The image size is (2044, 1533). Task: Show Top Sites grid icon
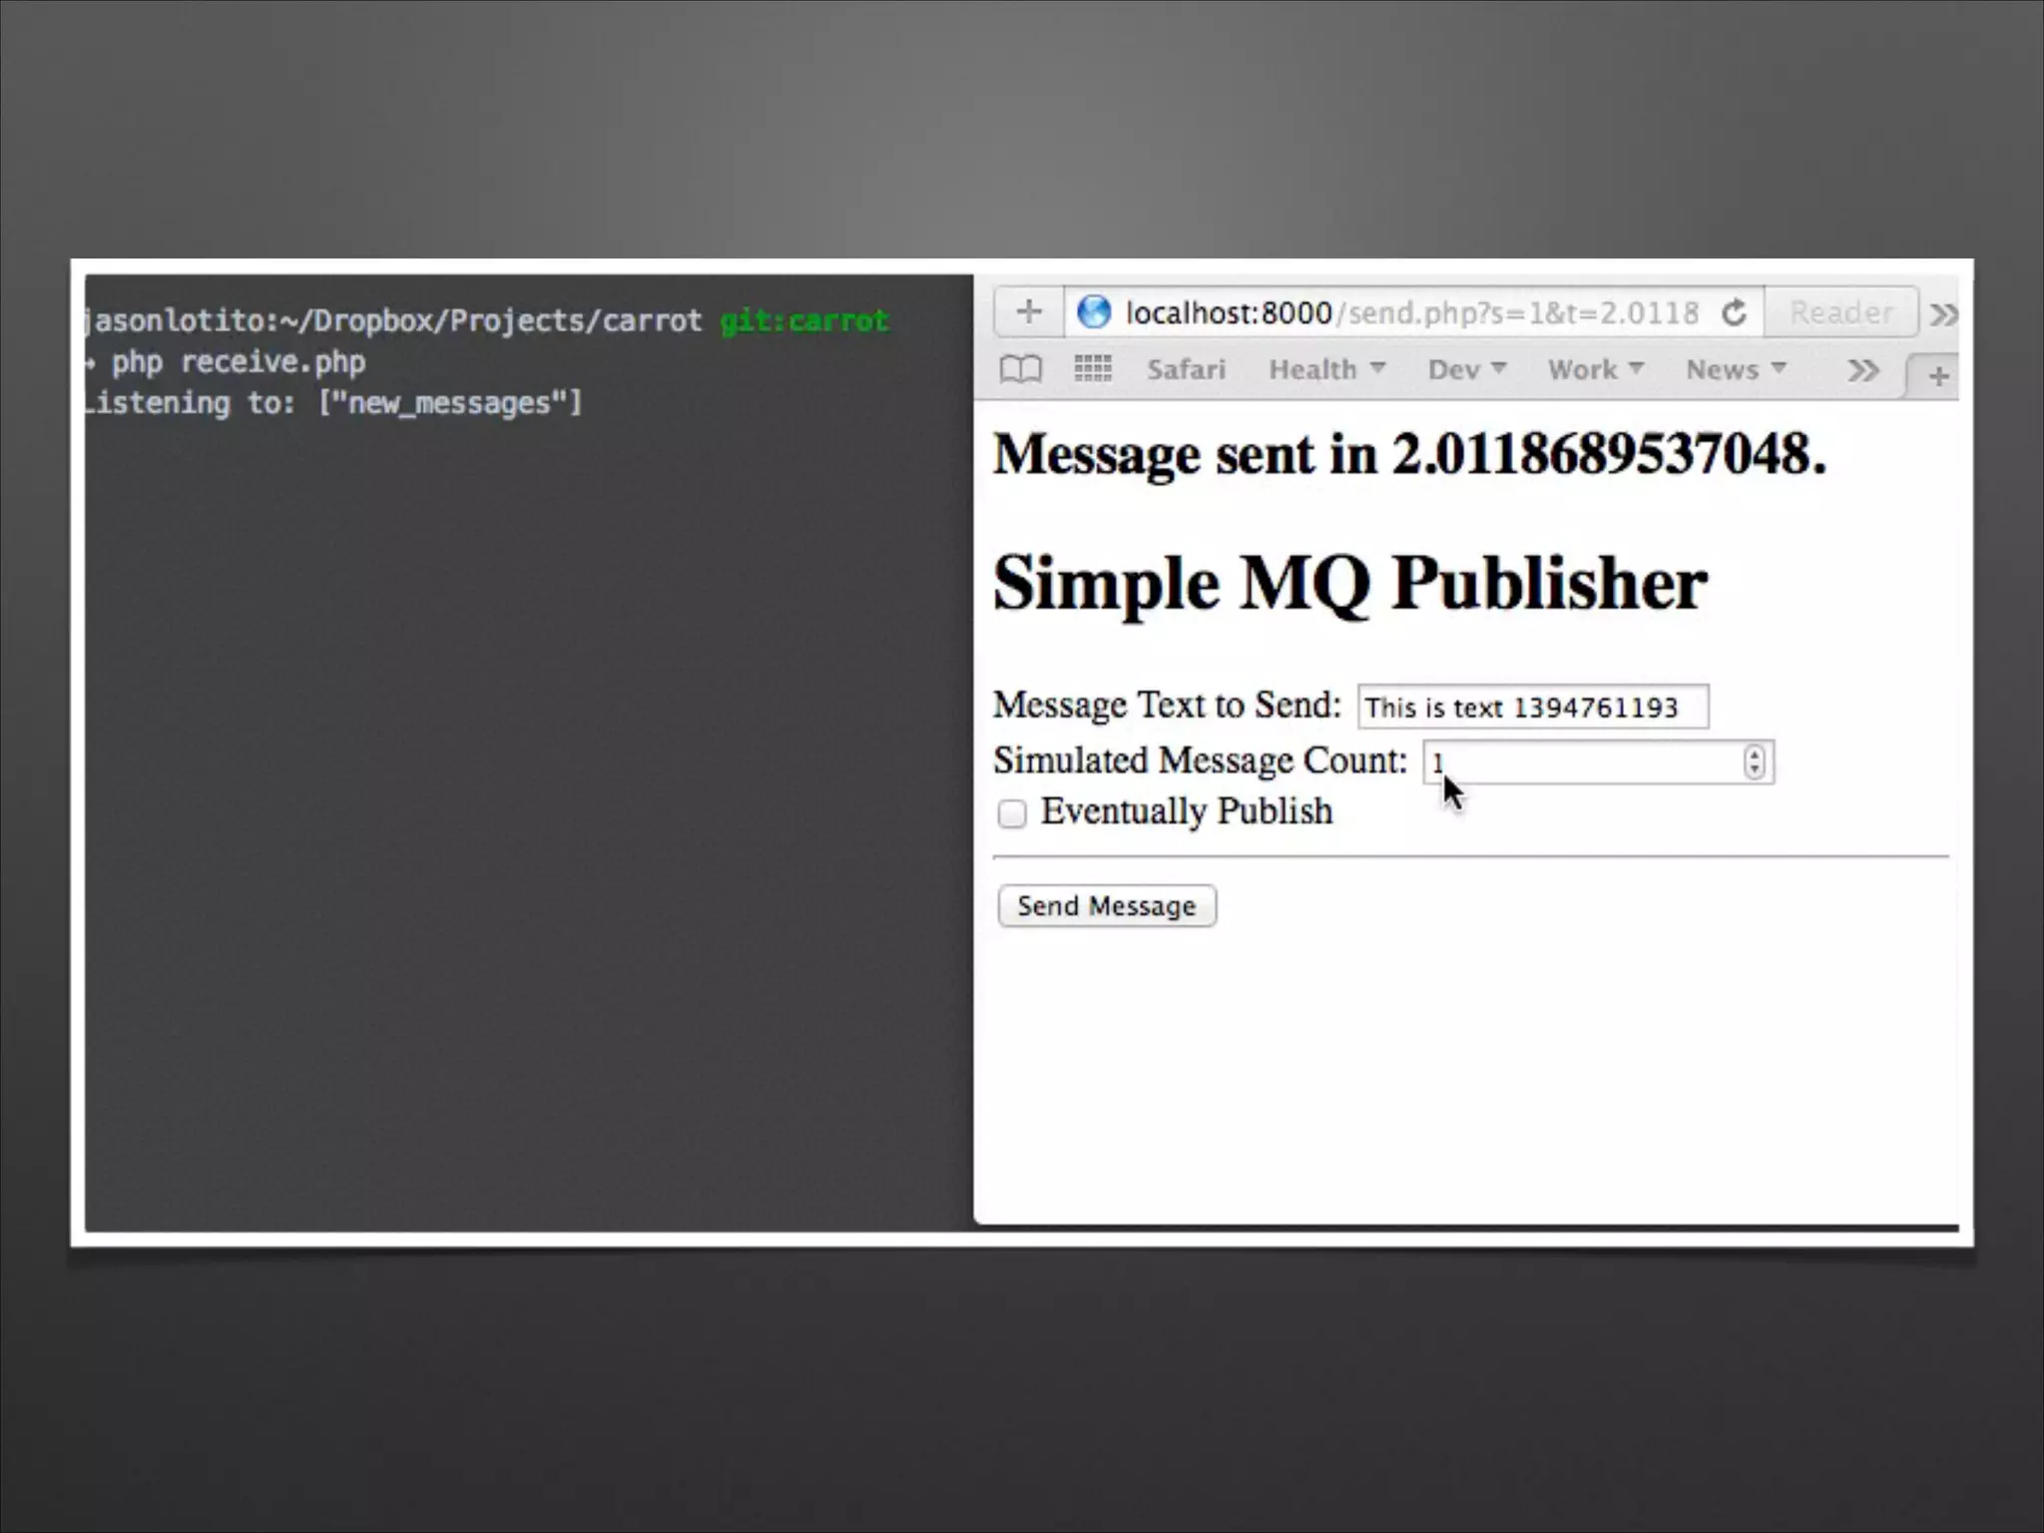[1093, 370]
